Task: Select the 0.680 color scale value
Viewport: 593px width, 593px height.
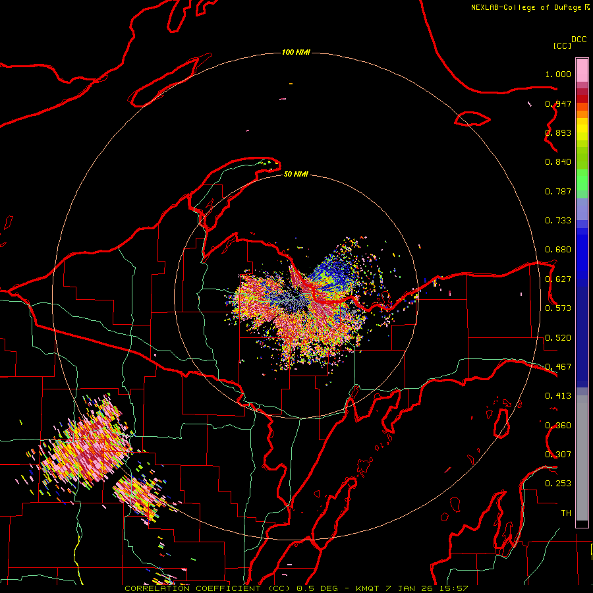Action: [x=558, y=250]
